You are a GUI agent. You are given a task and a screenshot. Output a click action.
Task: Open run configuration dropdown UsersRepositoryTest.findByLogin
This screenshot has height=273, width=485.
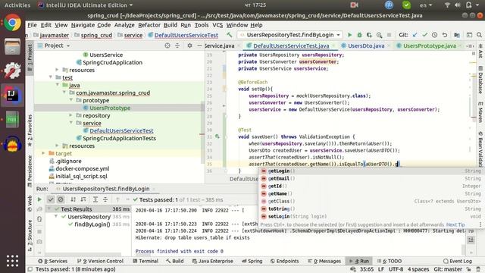point(290,35)
